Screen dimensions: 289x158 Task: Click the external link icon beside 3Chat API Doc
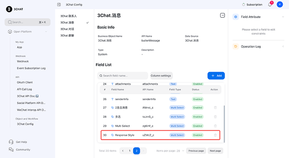(x=37, y=96)
